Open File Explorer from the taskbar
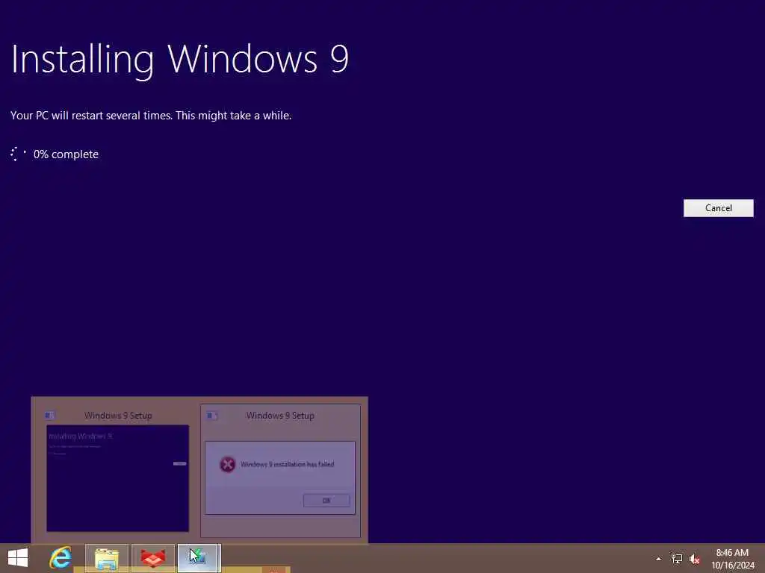The width and height of the screenshot is (765, 573). click(106, 558)
